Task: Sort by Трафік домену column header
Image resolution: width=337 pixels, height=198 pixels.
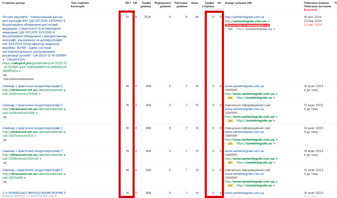Action: tap(146, 5)
